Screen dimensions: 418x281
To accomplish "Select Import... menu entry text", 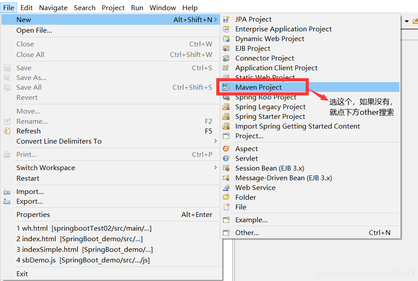I will tap(30, 192).
